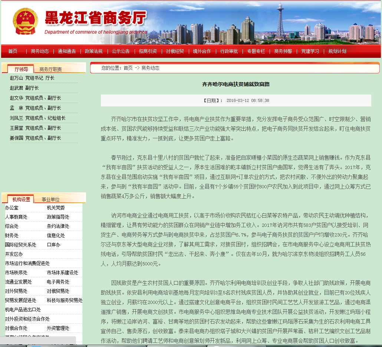Open leader entry 姜保国 党组成员、副厅长
Screen dimensions: 382x347
[x=36, y=138]
